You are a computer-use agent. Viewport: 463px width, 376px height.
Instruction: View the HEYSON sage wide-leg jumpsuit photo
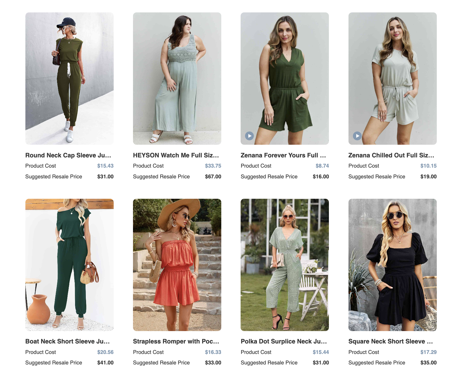pos(177,79)
